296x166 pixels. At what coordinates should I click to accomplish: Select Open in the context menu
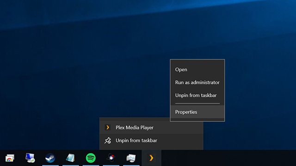click(x=197, y=70)
